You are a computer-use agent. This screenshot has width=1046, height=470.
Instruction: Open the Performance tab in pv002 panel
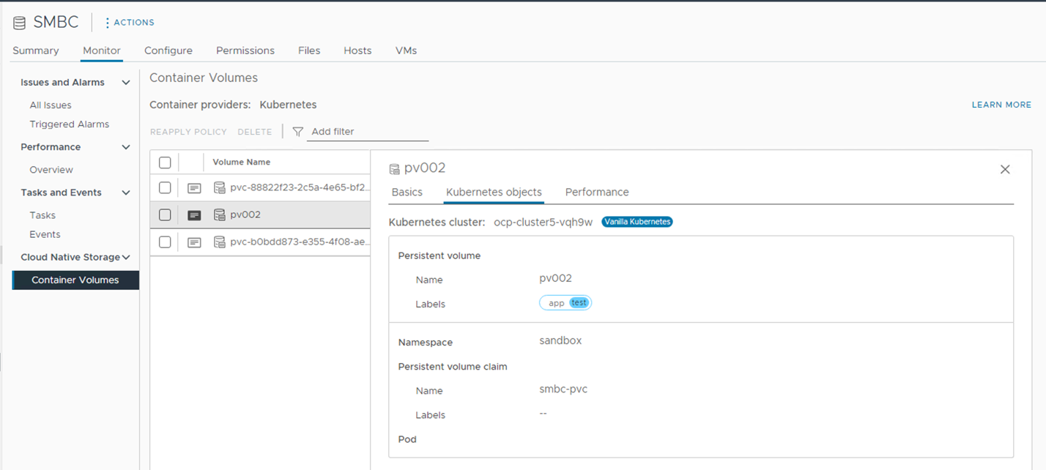pyautogui.click(x=597, y=192)
